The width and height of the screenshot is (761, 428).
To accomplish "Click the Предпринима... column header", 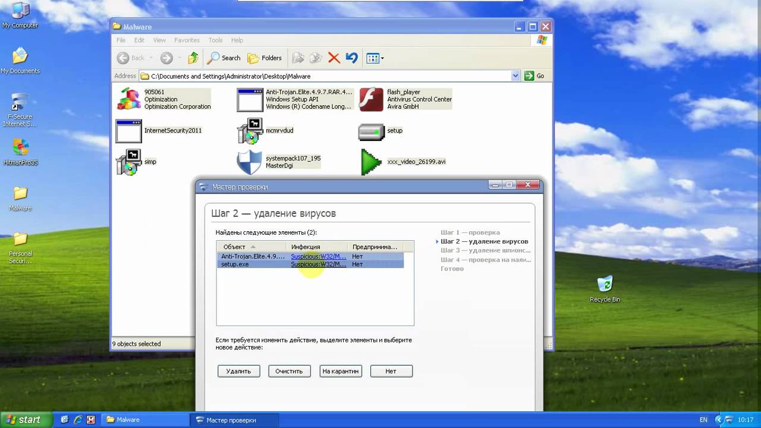I will tap(375, 247).
